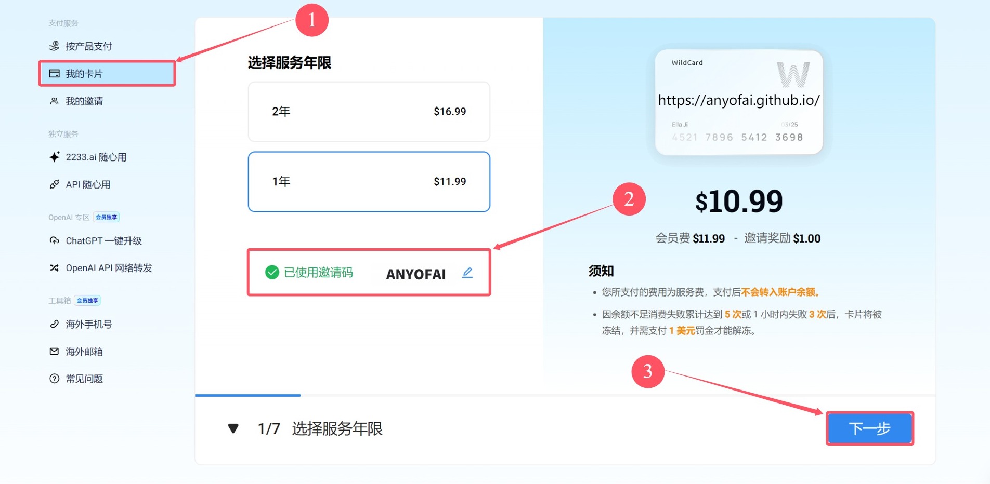Click the 1/7 选择服务年限 step label
Viewport: 990px width, 484px height.
pos(320,428)
